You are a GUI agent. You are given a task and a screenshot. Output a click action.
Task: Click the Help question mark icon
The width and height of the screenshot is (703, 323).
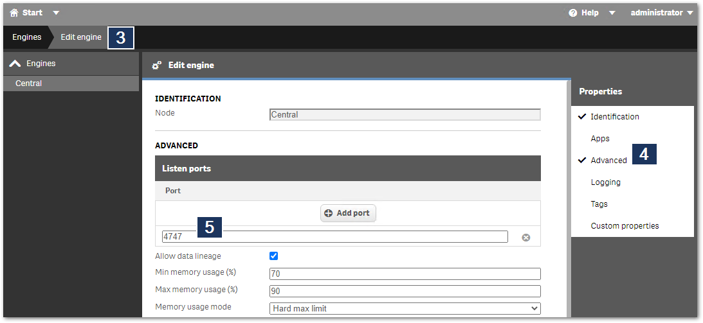click(x=572, y=13)
